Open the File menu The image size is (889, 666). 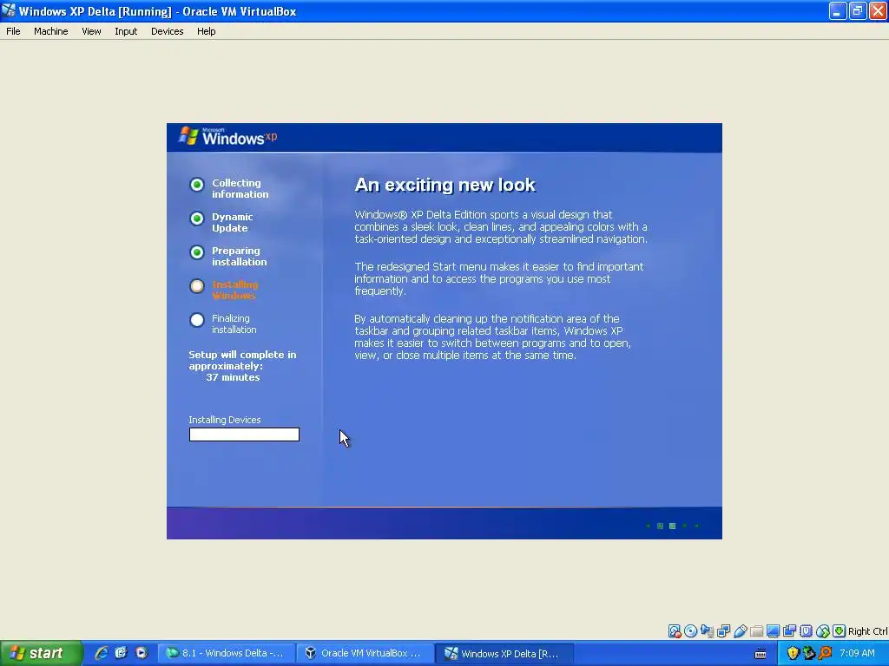[13, 31]
